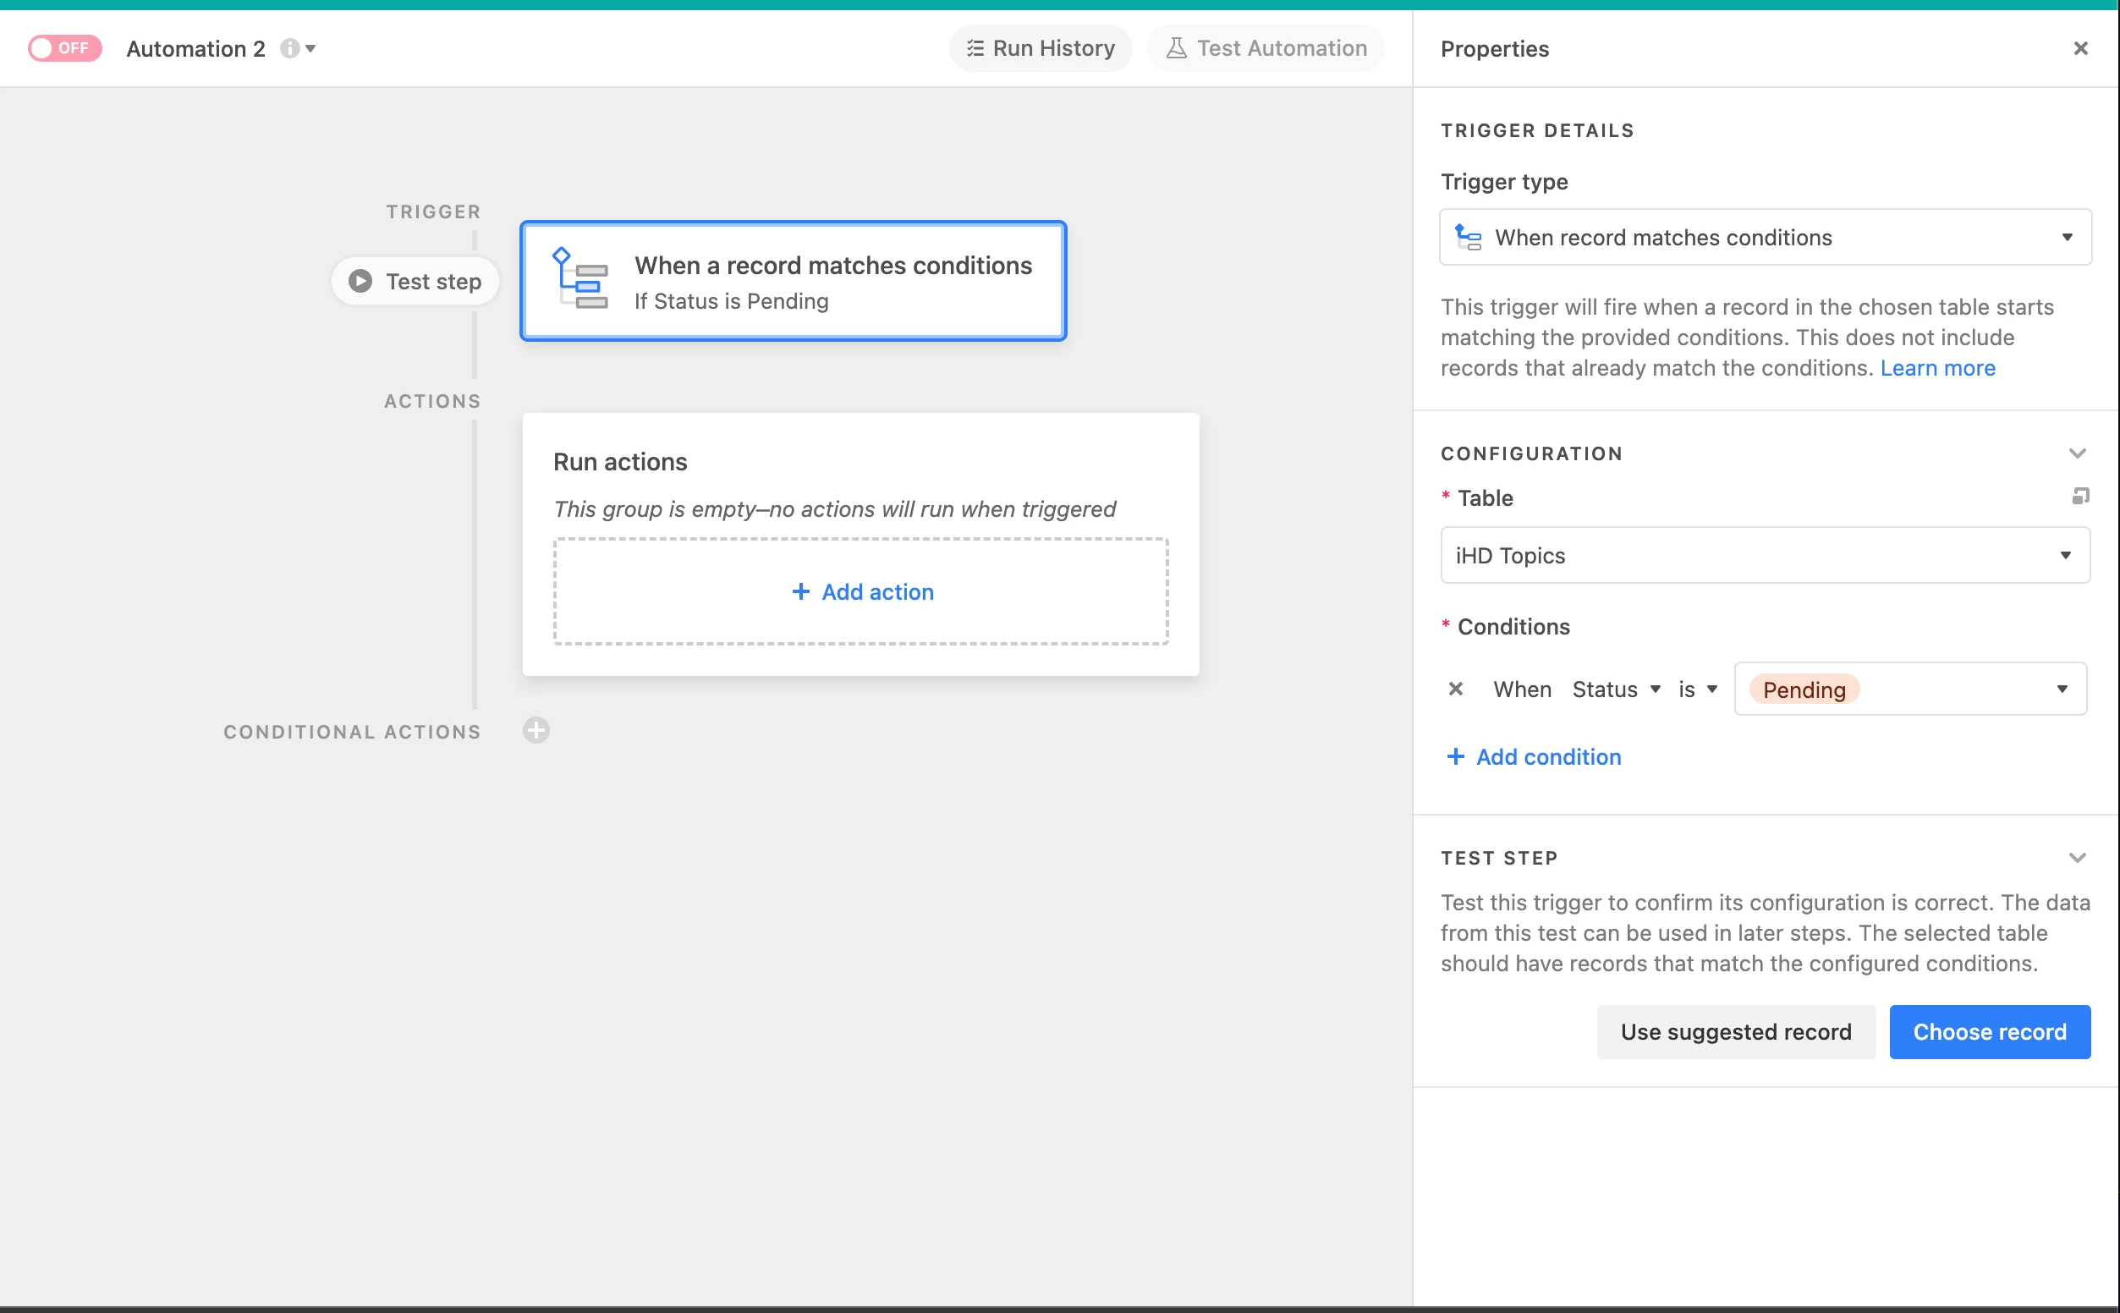Click Add condition link

(x=1534, y=756)
